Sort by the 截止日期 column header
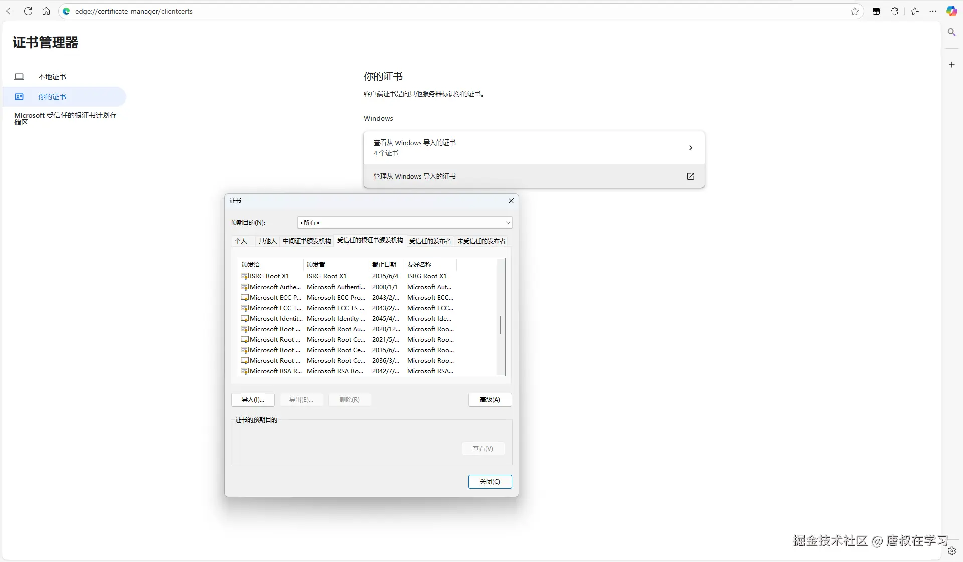The image size is (963, 562). (x=386, y=265)
